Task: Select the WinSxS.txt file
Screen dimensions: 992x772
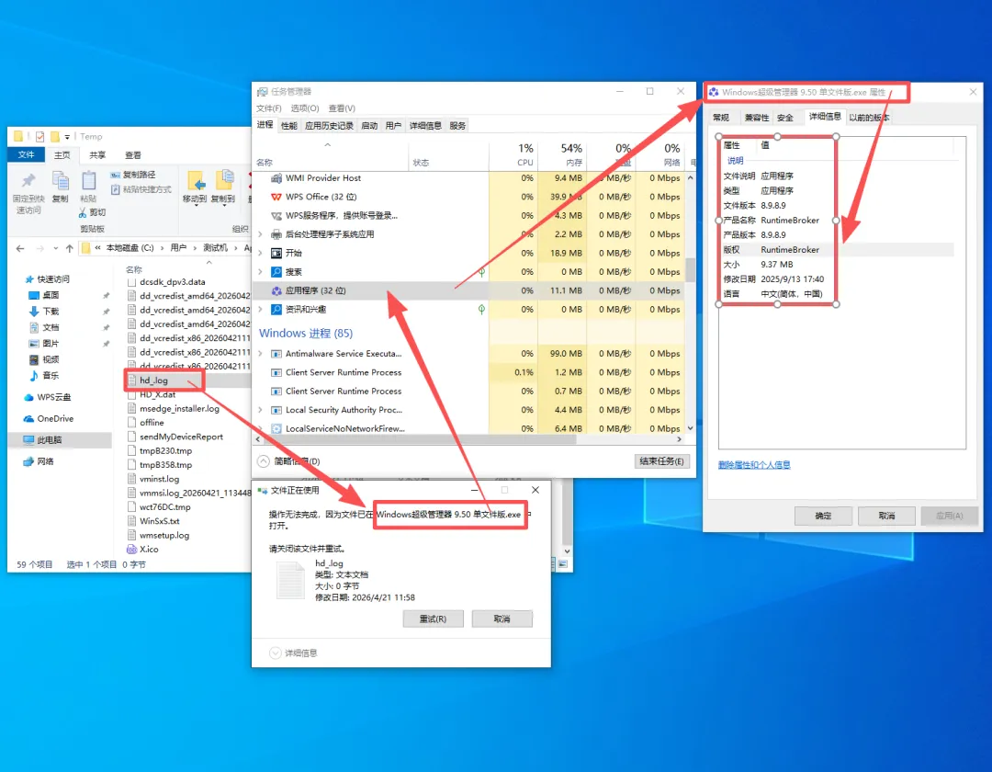Action: click(x=153, y=521)
